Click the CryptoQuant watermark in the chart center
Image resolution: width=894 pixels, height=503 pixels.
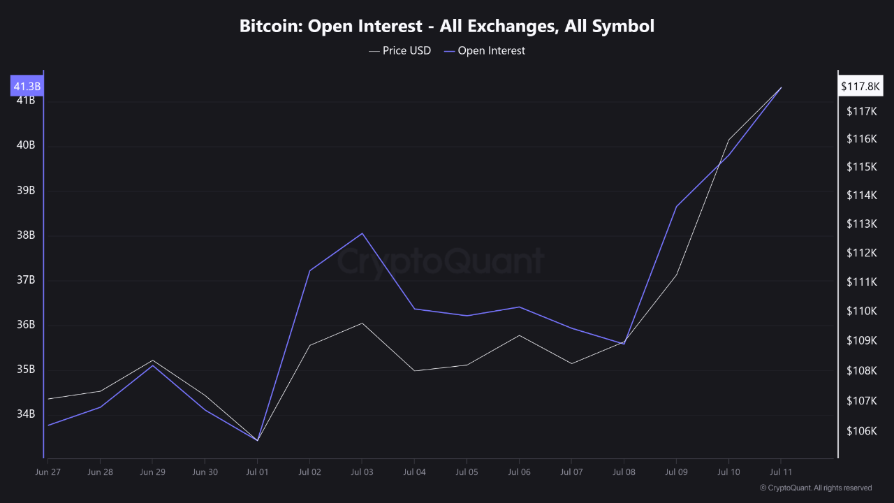click(x=441, y=262)
